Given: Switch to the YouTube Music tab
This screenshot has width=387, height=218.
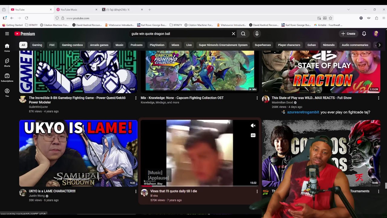Looking at the screenshot, I should (x=75, y=10).
